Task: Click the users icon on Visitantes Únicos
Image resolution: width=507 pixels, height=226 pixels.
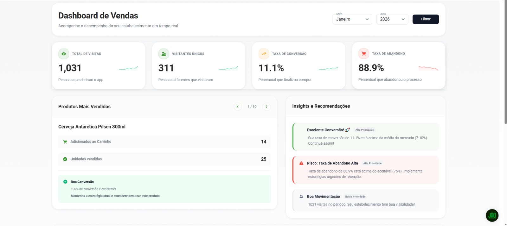Action: [x=164, y=54]
